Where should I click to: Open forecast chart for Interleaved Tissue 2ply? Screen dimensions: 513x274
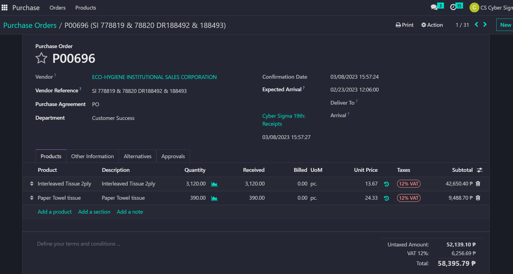pos(214,184)
